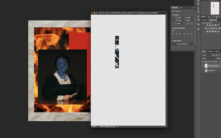Click the Flip Horizontal icon in Transform
Viewport: 221px width, 138px height.
[188, 24]
